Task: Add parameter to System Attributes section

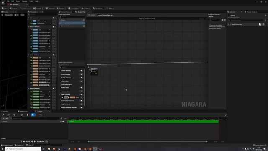Action: [54, 27]
